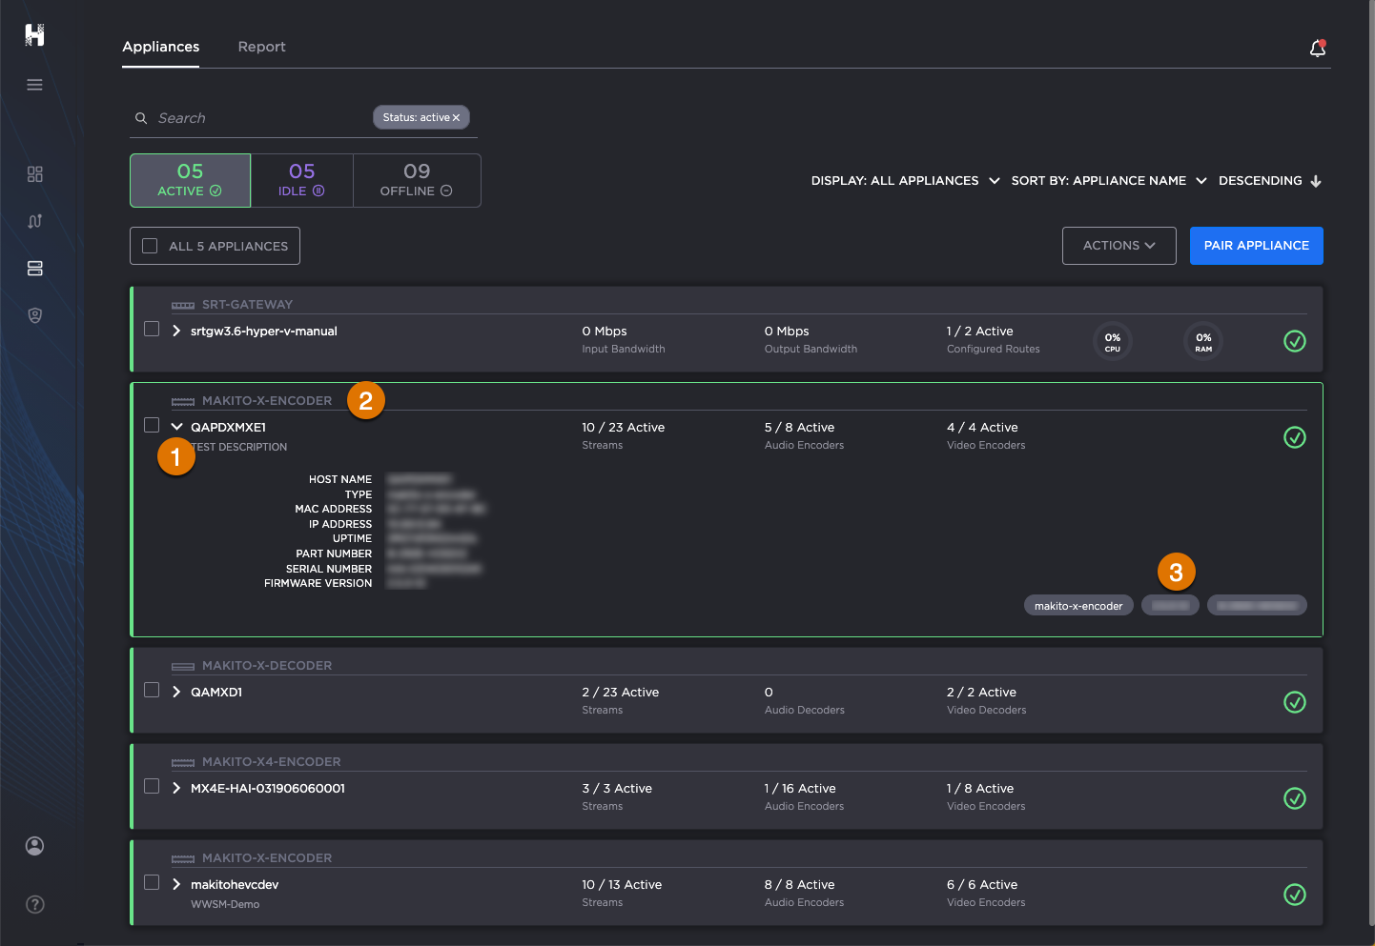Tick the checkbox for QAMXD1
The height and width of the screenshot is (946, 1375).
(x=152, y=690)
